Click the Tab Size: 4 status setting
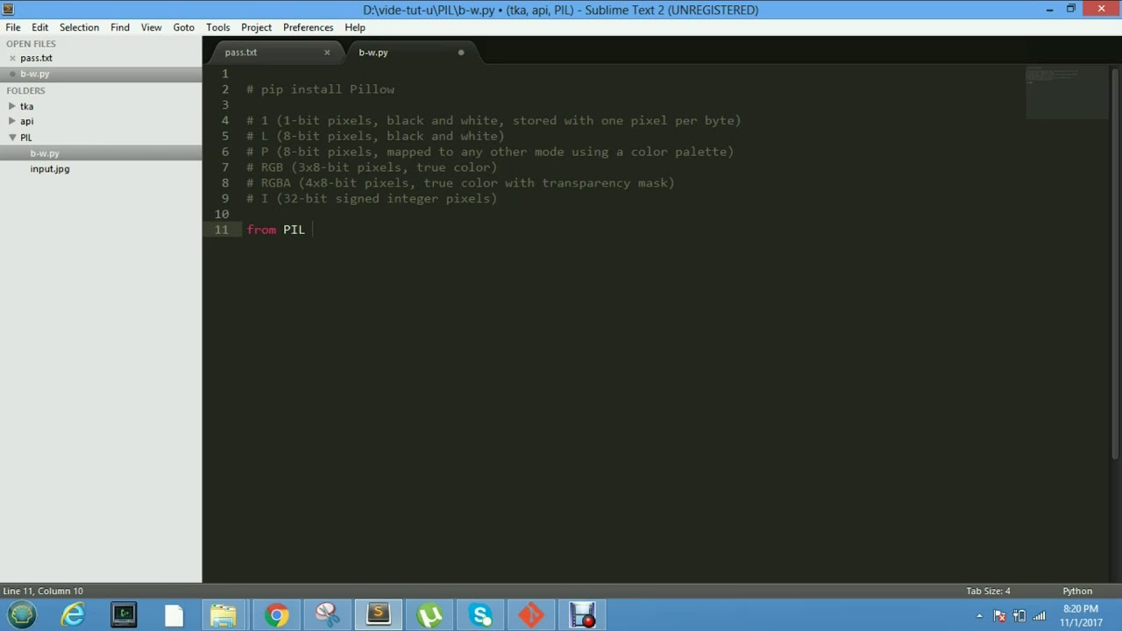Image resolution: width=1122 pixels, height=631 pixels. pos(988,592)
